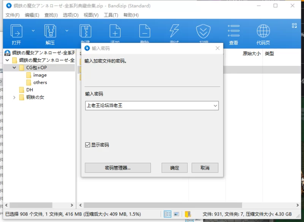Click the DH folder icon
Viewport: 304px width, 222px height.
click(x=22, y=90)
